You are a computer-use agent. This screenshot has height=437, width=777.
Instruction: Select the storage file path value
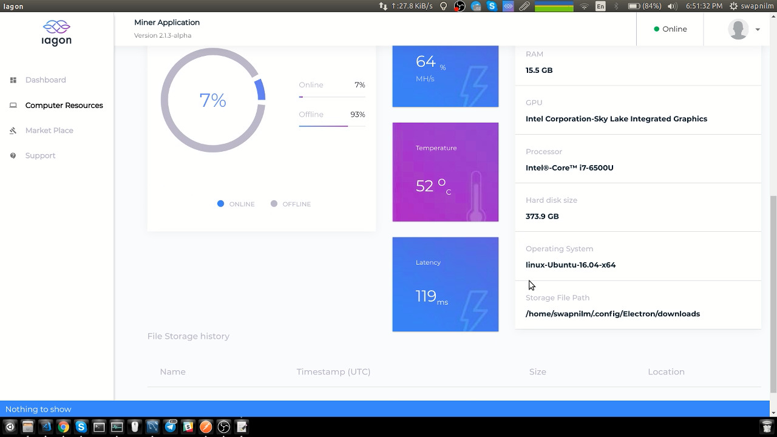click(x=612, y=314)
